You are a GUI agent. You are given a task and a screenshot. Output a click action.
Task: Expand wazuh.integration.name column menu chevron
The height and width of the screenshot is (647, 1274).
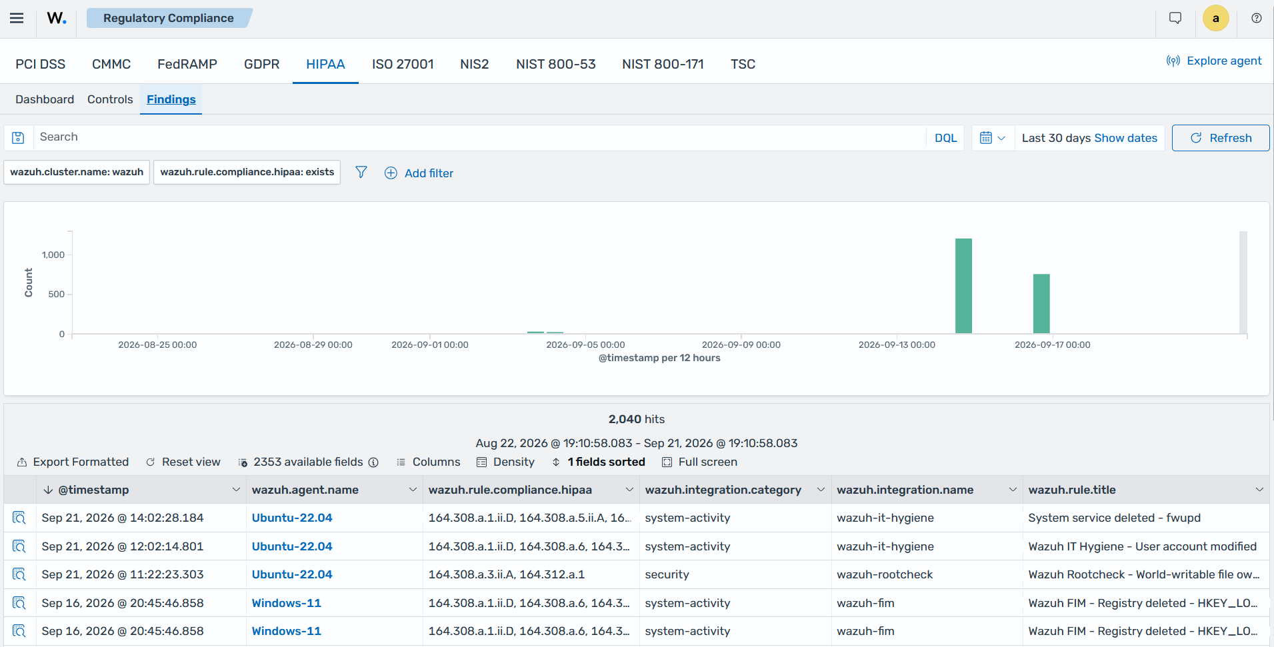click(1013, 490)
